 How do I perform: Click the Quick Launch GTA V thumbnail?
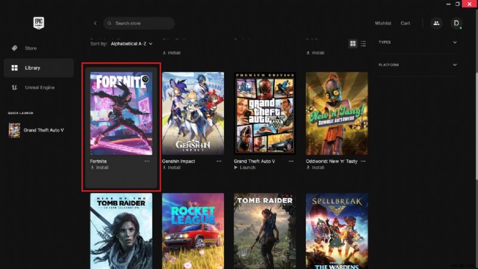(x=14, y=130)
